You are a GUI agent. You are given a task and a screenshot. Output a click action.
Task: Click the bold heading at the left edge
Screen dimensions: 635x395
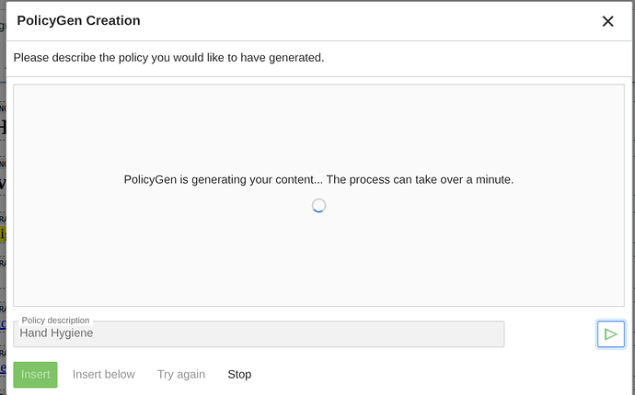coord(3,129)
